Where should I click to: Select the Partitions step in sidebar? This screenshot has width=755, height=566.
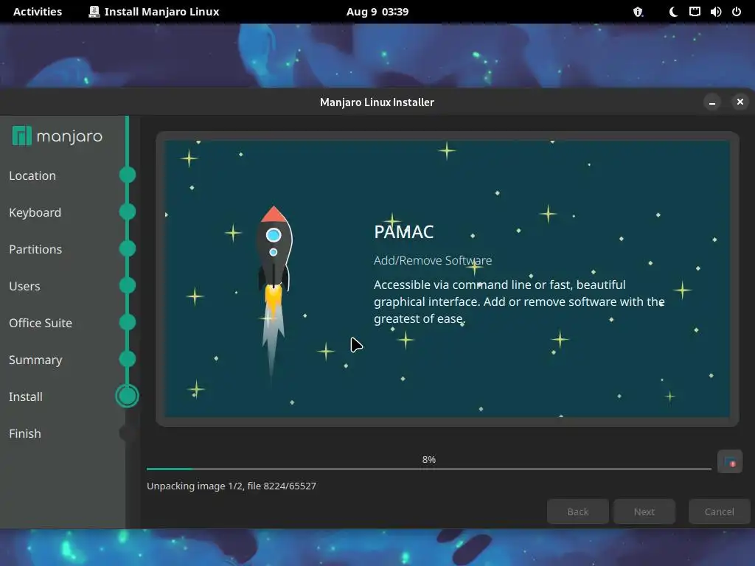tap(35, 249)
